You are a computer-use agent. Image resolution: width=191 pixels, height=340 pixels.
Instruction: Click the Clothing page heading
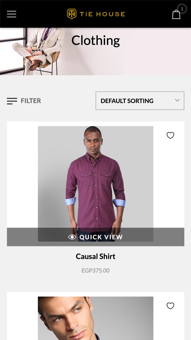point(95,40)
